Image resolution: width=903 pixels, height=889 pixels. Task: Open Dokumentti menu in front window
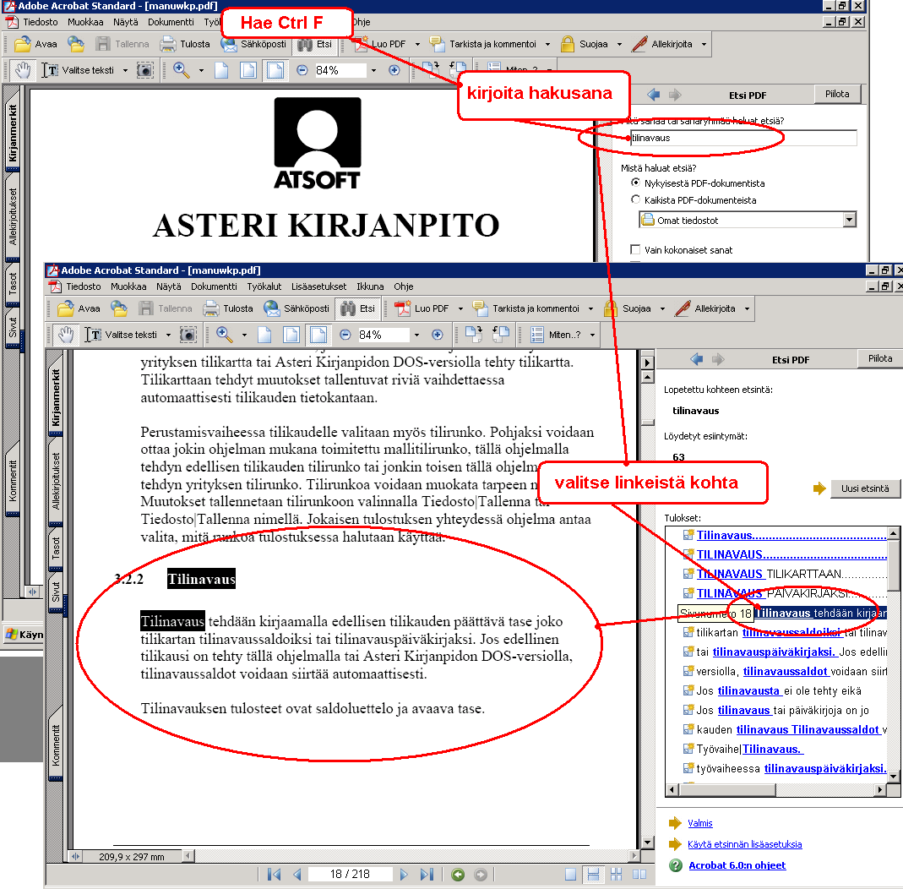coord(214,286)
